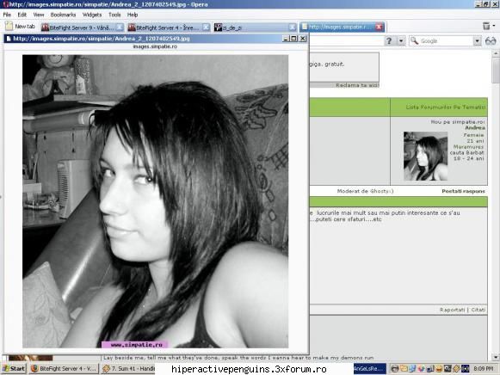Expand the Google search engine dropdown
Screen dimensions: 500x375
477,41
